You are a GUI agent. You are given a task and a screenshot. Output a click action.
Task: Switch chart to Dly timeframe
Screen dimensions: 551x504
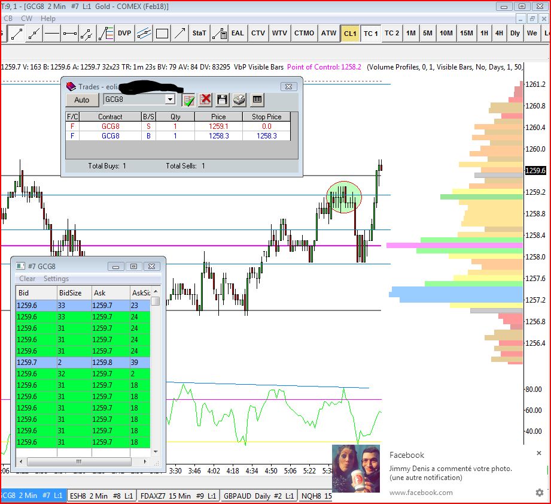click(515, 34)
